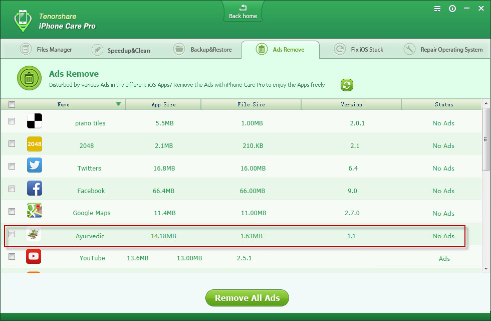Screen dimensions: 491x321
Task: Click the scrollbar down arrow
Action: [x=485, y=268]
